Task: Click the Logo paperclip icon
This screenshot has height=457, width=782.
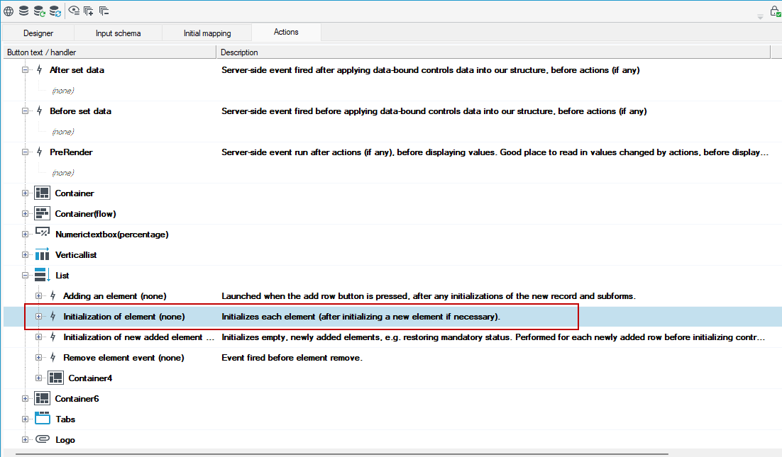Action: 43,439
